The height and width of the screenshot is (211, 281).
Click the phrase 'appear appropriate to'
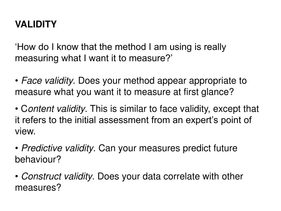pos(202,81)
